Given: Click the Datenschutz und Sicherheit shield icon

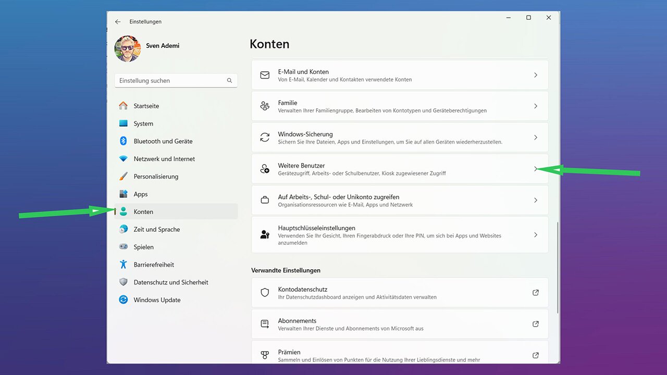Looking at the screenshot, I should click(x=123, y=282).
